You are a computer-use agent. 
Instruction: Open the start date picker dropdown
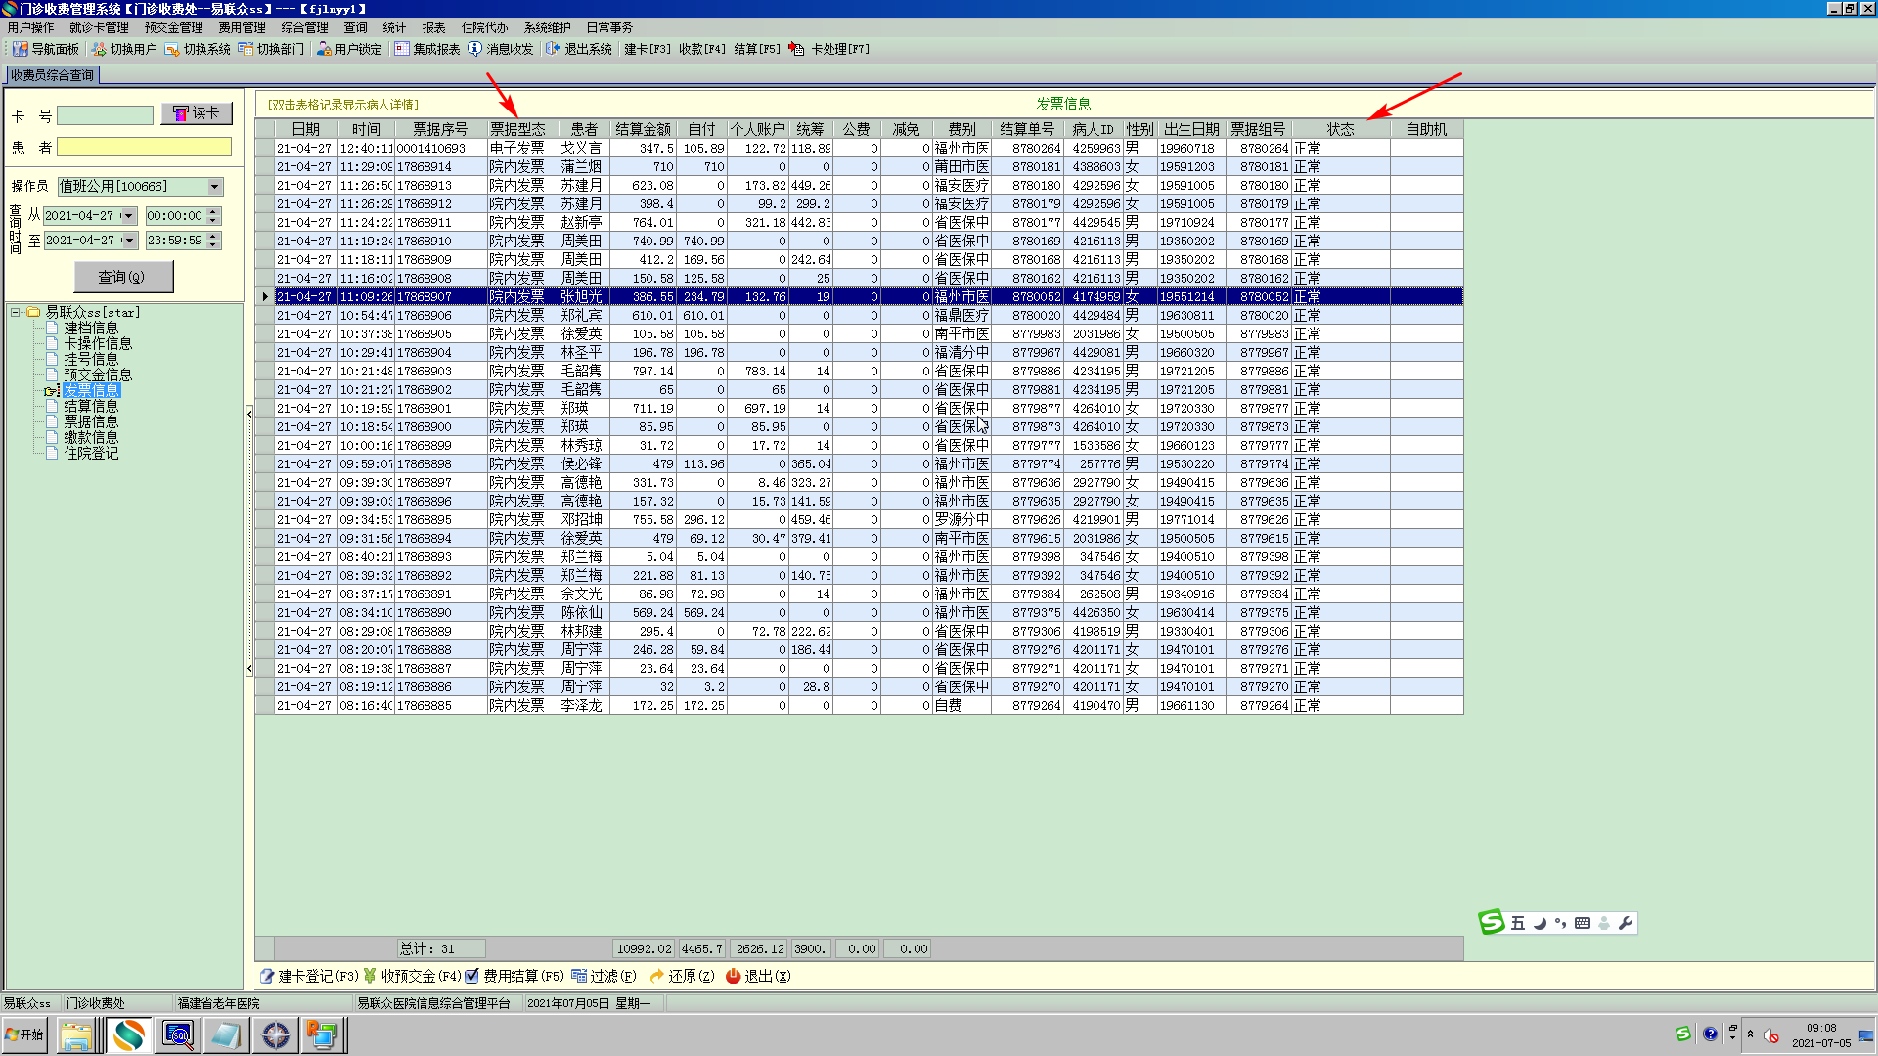(129, 216)
